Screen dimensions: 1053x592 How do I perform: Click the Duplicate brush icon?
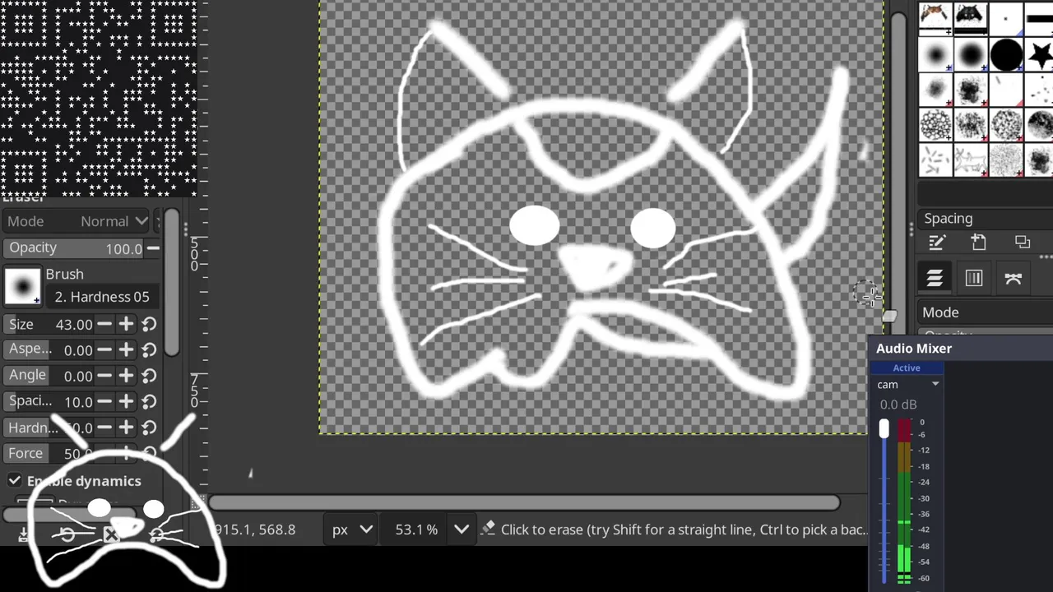pos(1023,243)
